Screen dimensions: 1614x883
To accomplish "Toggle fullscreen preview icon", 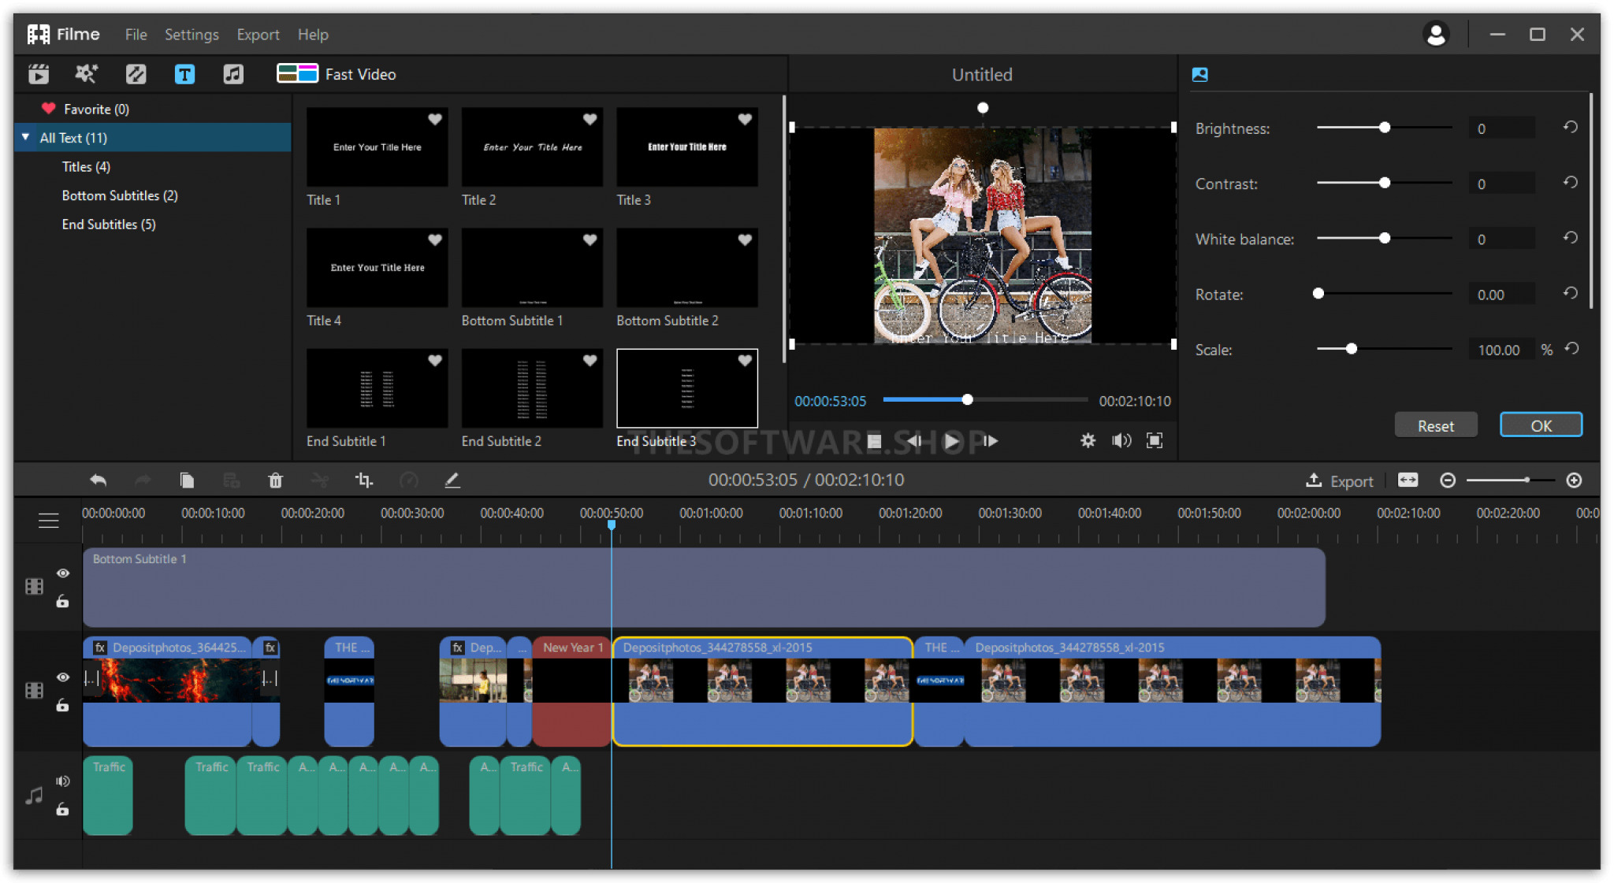I will click(1155, 441).
